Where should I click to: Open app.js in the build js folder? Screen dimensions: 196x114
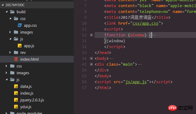coord(29,46)
